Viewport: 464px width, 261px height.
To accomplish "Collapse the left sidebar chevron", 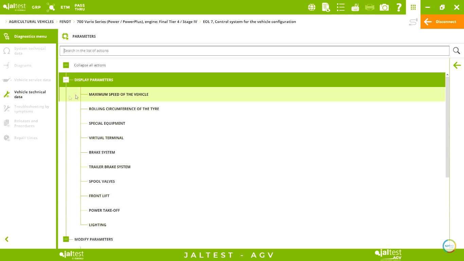I will pos(7,239).
